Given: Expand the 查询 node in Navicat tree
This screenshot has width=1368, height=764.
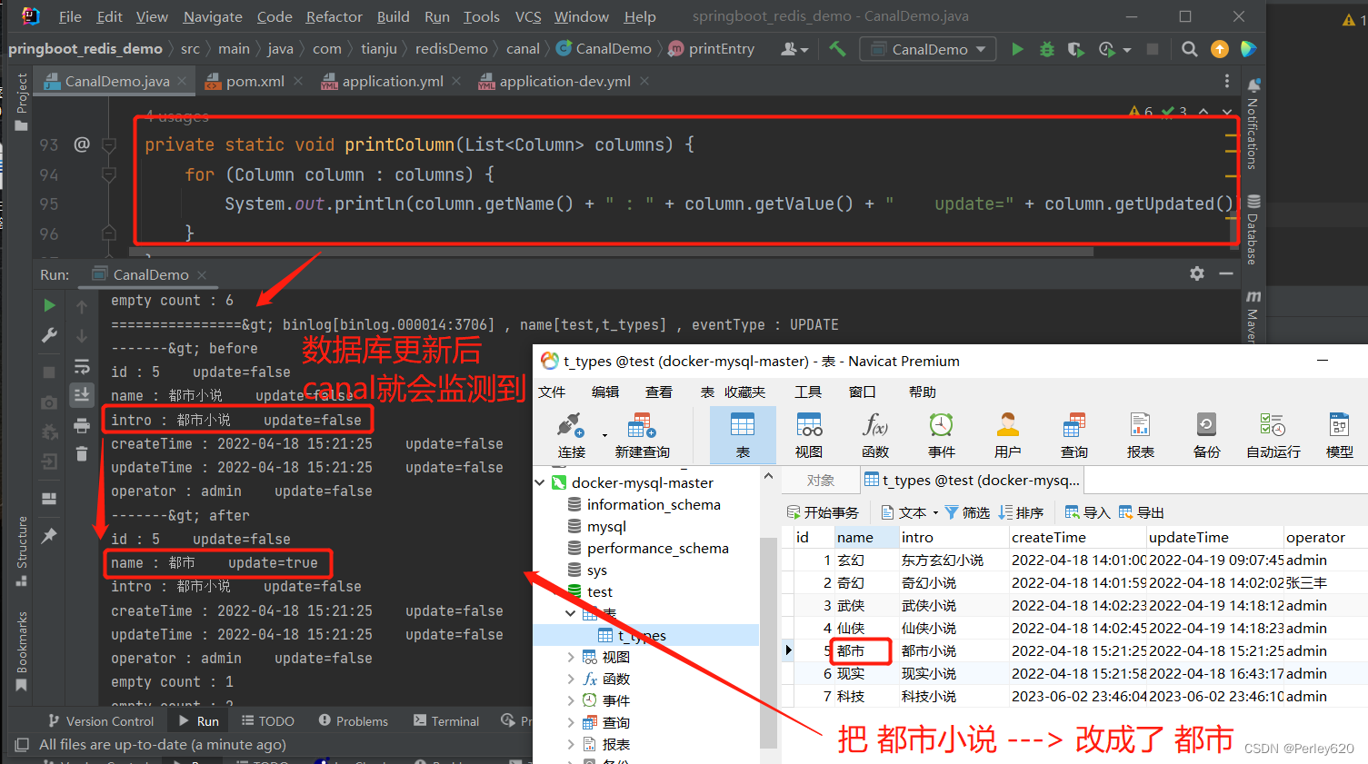Looking at the screenshot, I should coord(571,722).
